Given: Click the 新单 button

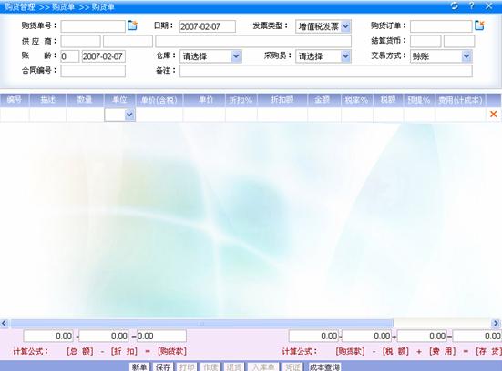Looking at the screenshot, I should point(139,366).
